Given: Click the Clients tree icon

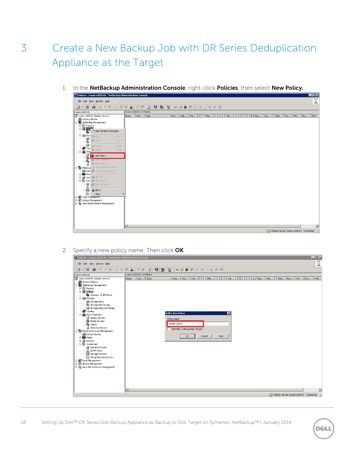Looking at the screenshot, I should [x=88, y=324].
